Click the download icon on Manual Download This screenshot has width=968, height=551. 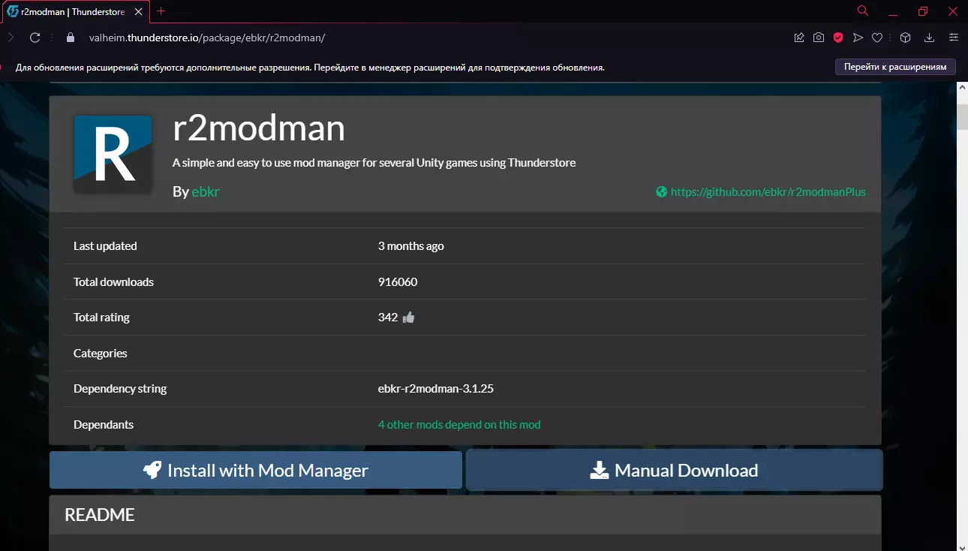click(x=599, y=471)
